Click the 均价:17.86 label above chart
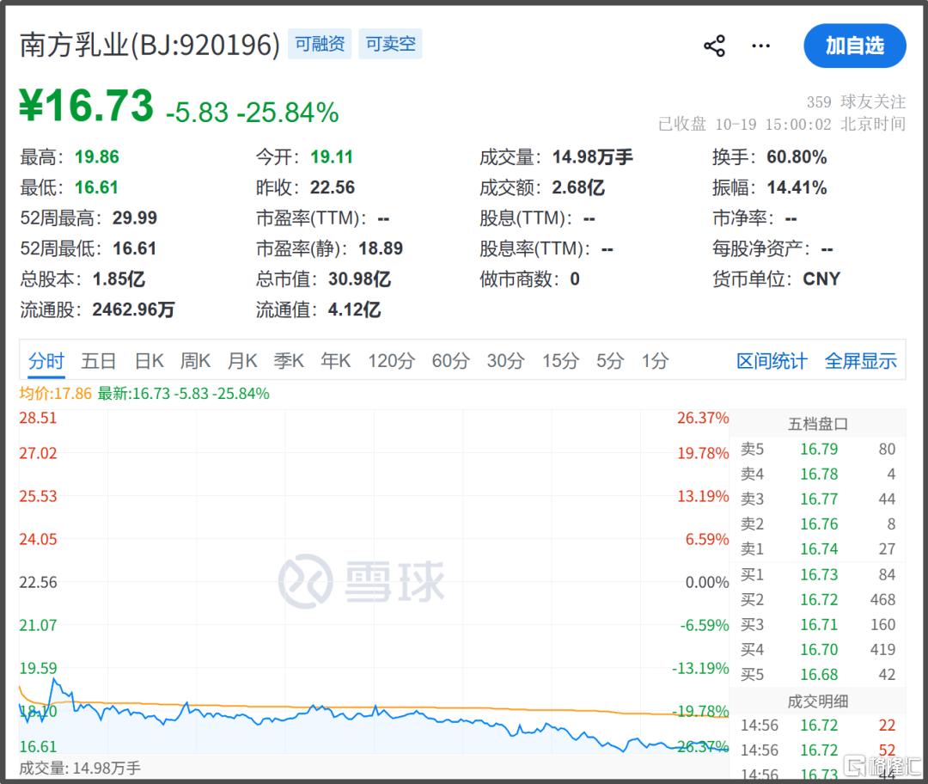The height and width of the screenshot is (784, 928). (56, 394)
